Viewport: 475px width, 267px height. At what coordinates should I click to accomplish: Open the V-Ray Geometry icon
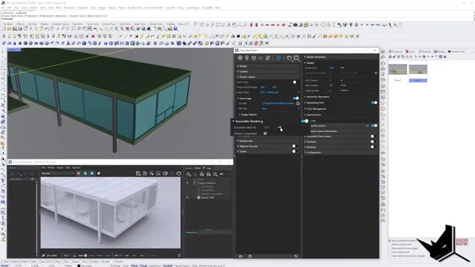point(254,58)
